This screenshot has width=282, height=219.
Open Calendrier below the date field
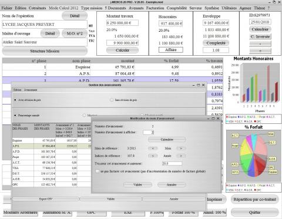coord(260,29)
